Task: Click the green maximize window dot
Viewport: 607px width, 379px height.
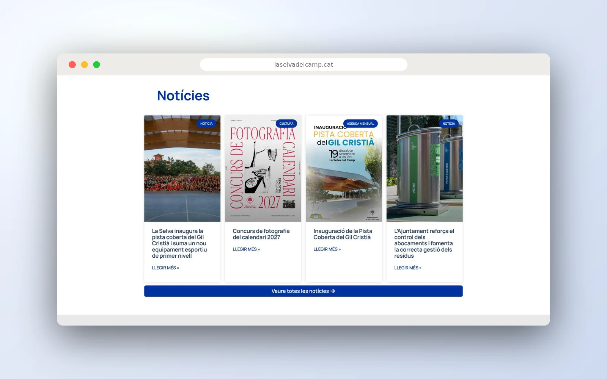Action: 97,65
